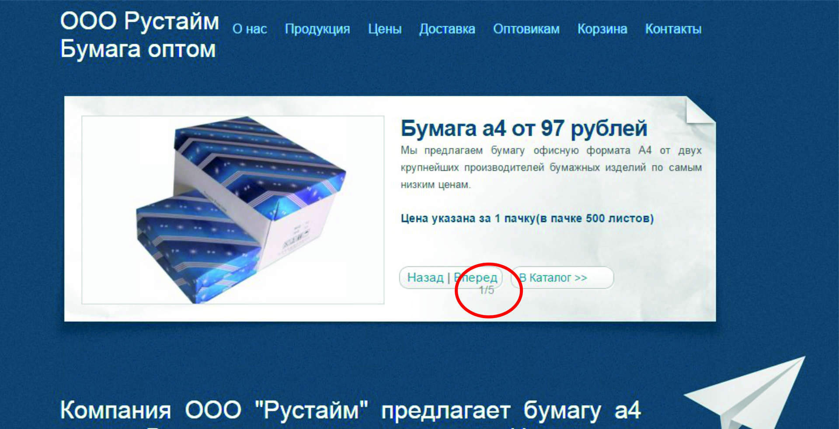The image size is (839, 429).
Task: Click the Компания ООО "Рустайм" предлагает heading
Action: (350, 410)
